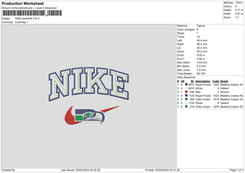Click the Description column header
245x173 pixels.
click(203, 81)
